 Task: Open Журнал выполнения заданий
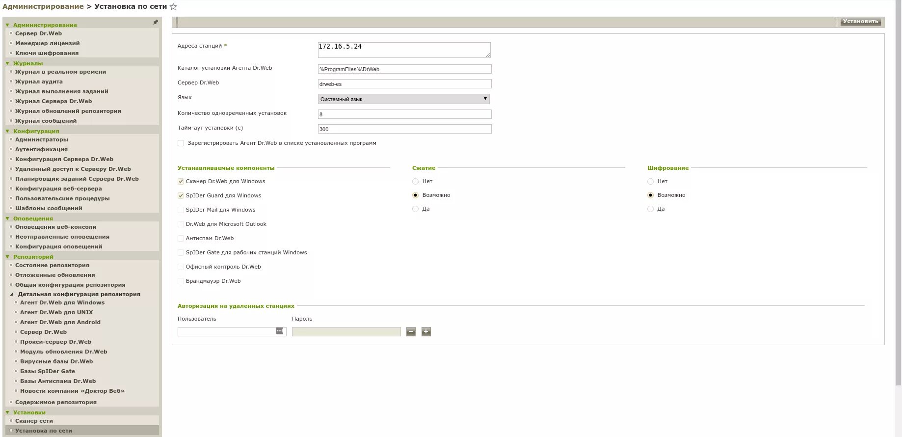click(62, 91)
